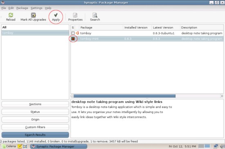Select the tomboy entry in the left list
Screen dimensions: 225x149
click(x=35, y=33)
